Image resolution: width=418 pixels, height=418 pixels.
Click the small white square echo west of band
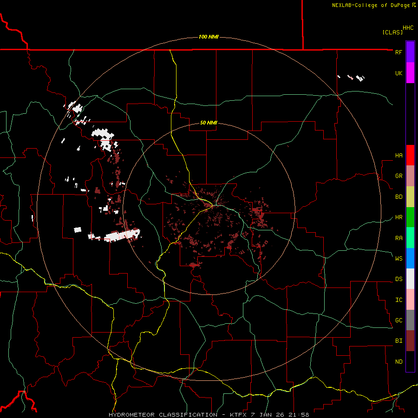78,229
